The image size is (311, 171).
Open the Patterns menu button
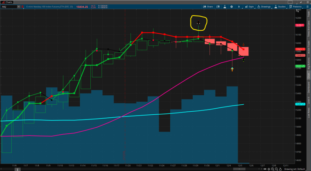pyautogui.click(x=295, y=6)
